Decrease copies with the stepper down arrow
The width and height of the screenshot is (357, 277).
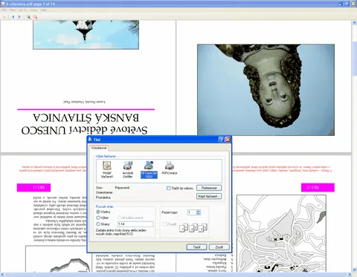[198, 214]
